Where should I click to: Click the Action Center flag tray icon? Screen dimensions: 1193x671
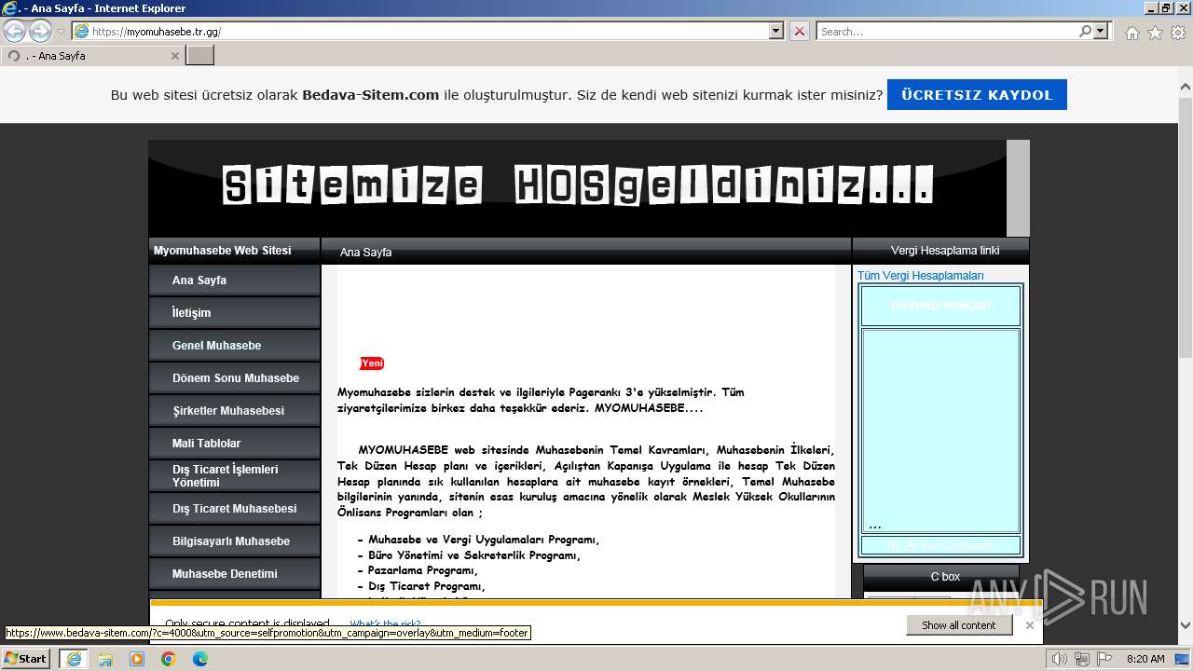coord(1105,659)
